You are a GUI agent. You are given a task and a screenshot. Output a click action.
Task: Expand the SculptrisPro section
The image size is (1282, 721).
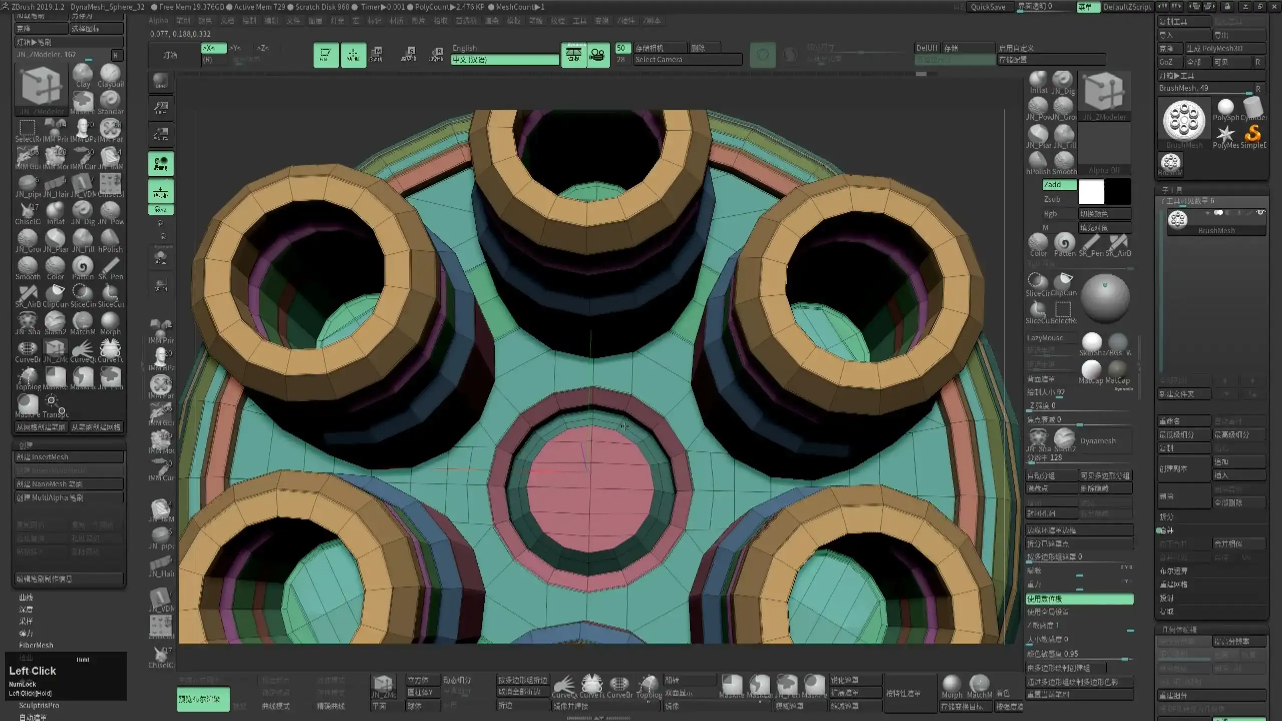(x=39, y=705)
